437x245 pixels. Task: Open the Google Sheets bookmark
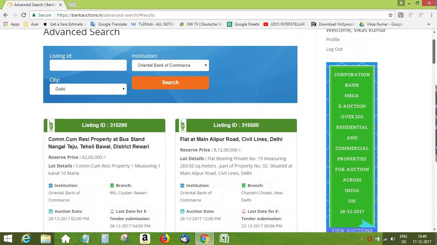[x=243, y=24]
